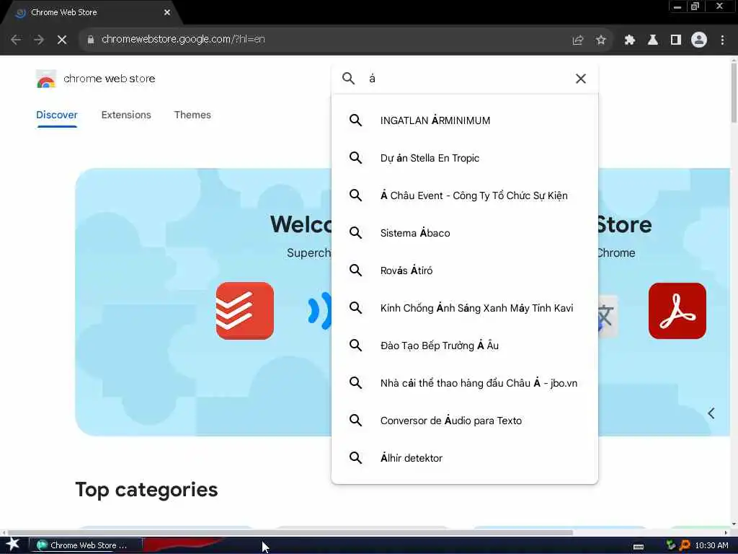Image resolution: width=738 pixels, height=554 pixels.
Task: Open the red Todoist app icon
Action: click(x=245, y=311)
